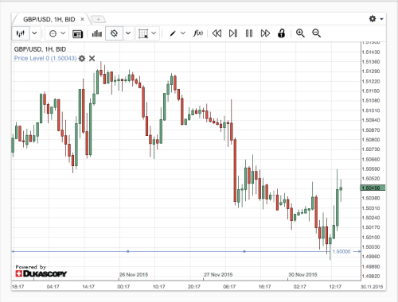Screen dimensions: 398x302
Task: Open the plus tab to add chart
Action: pos(98,19)
